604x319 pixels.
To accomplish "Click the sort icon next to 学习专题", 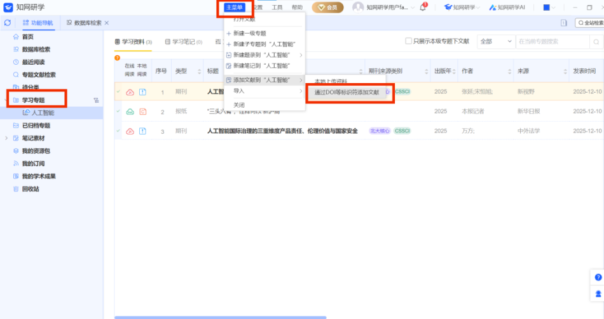I will pos(96,100).
